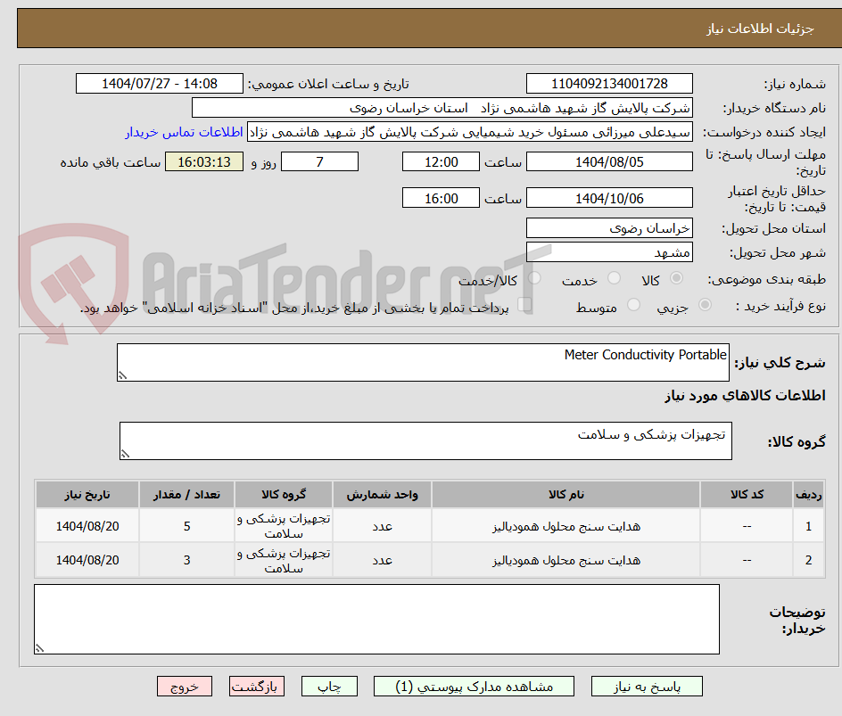Viewport: 842px width, 716px height.
Task: Open مشاهده مدارک پیوستی (1) attachments
Action: (474, 687)
